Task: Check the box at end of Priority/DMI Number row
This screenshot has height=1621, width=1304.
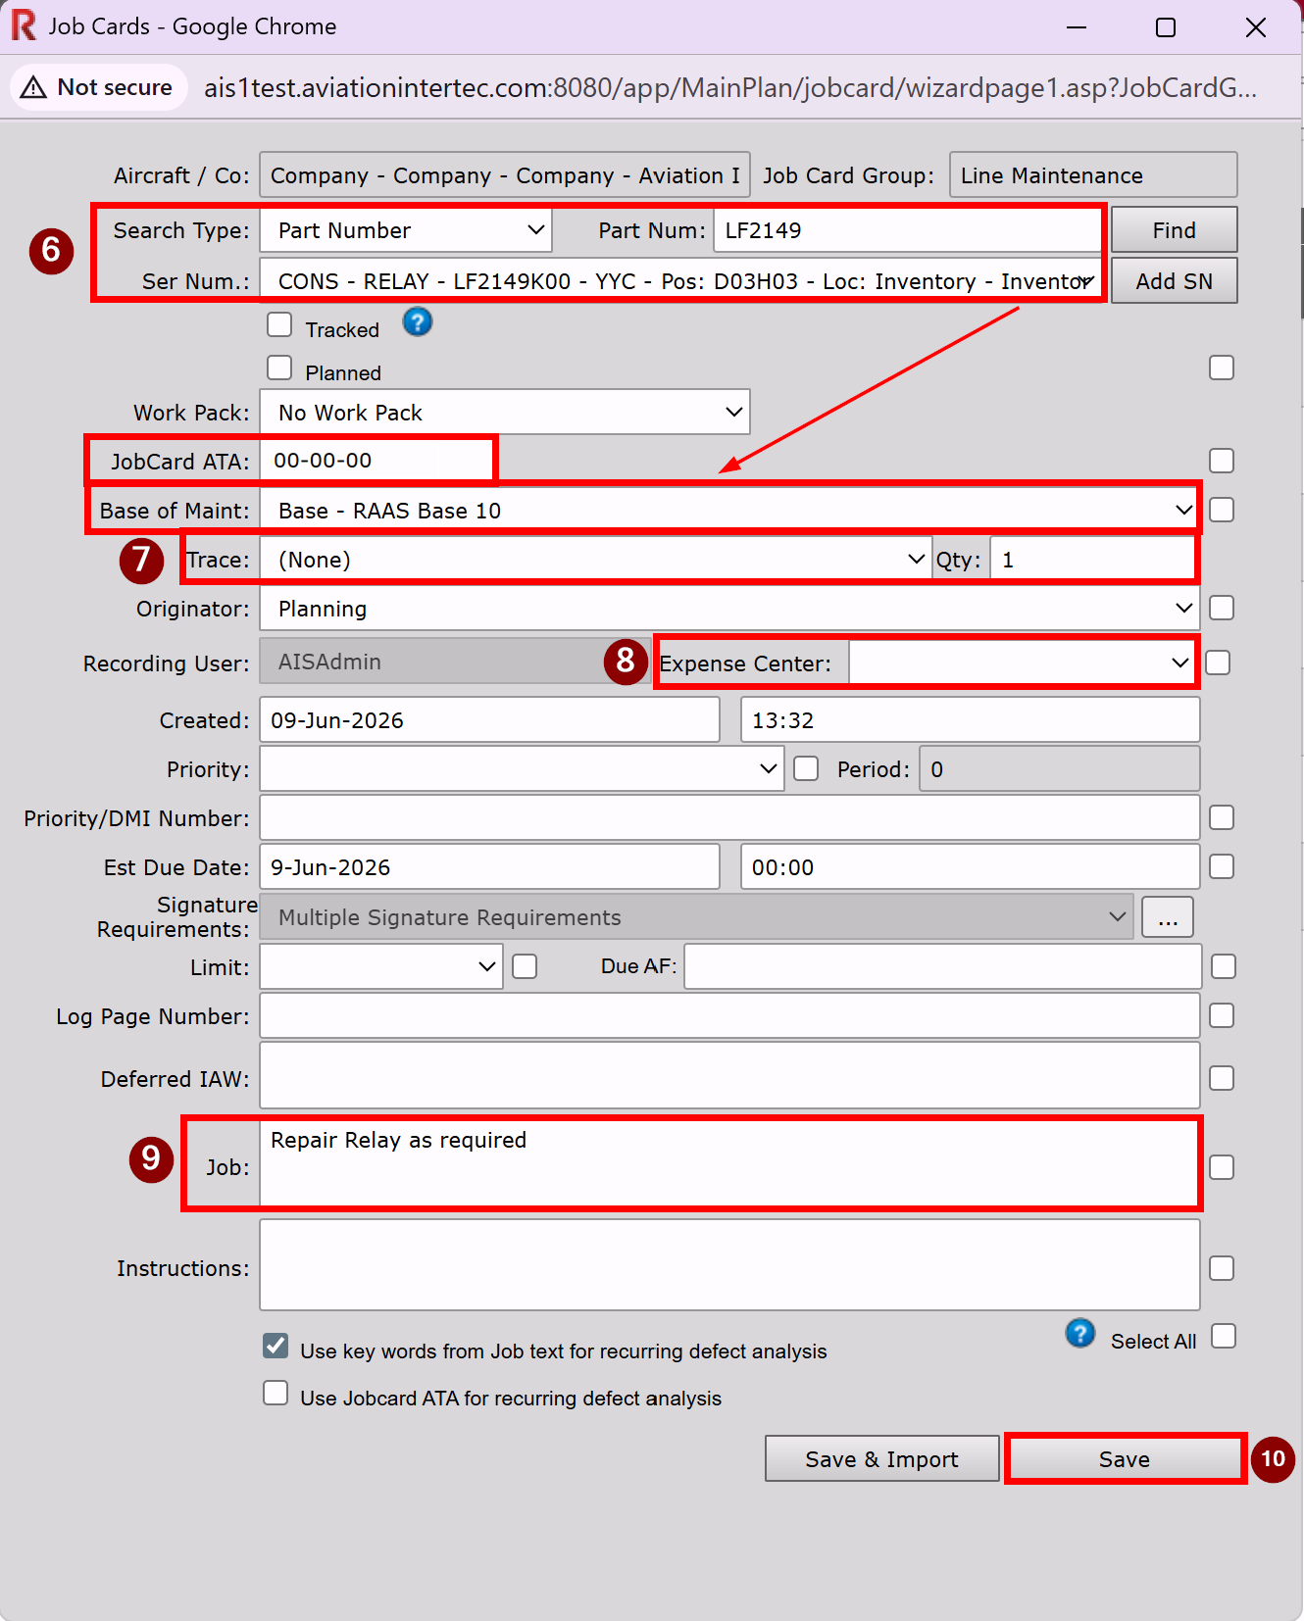Action: (1222, 817)
